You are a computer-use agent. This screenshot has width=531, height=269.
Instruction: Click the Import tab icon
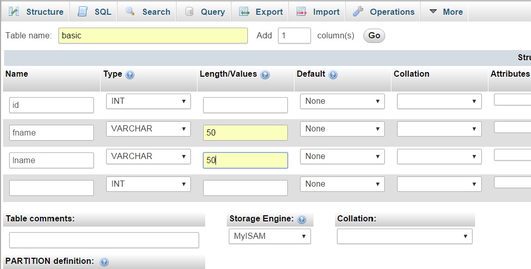point(301,11)
